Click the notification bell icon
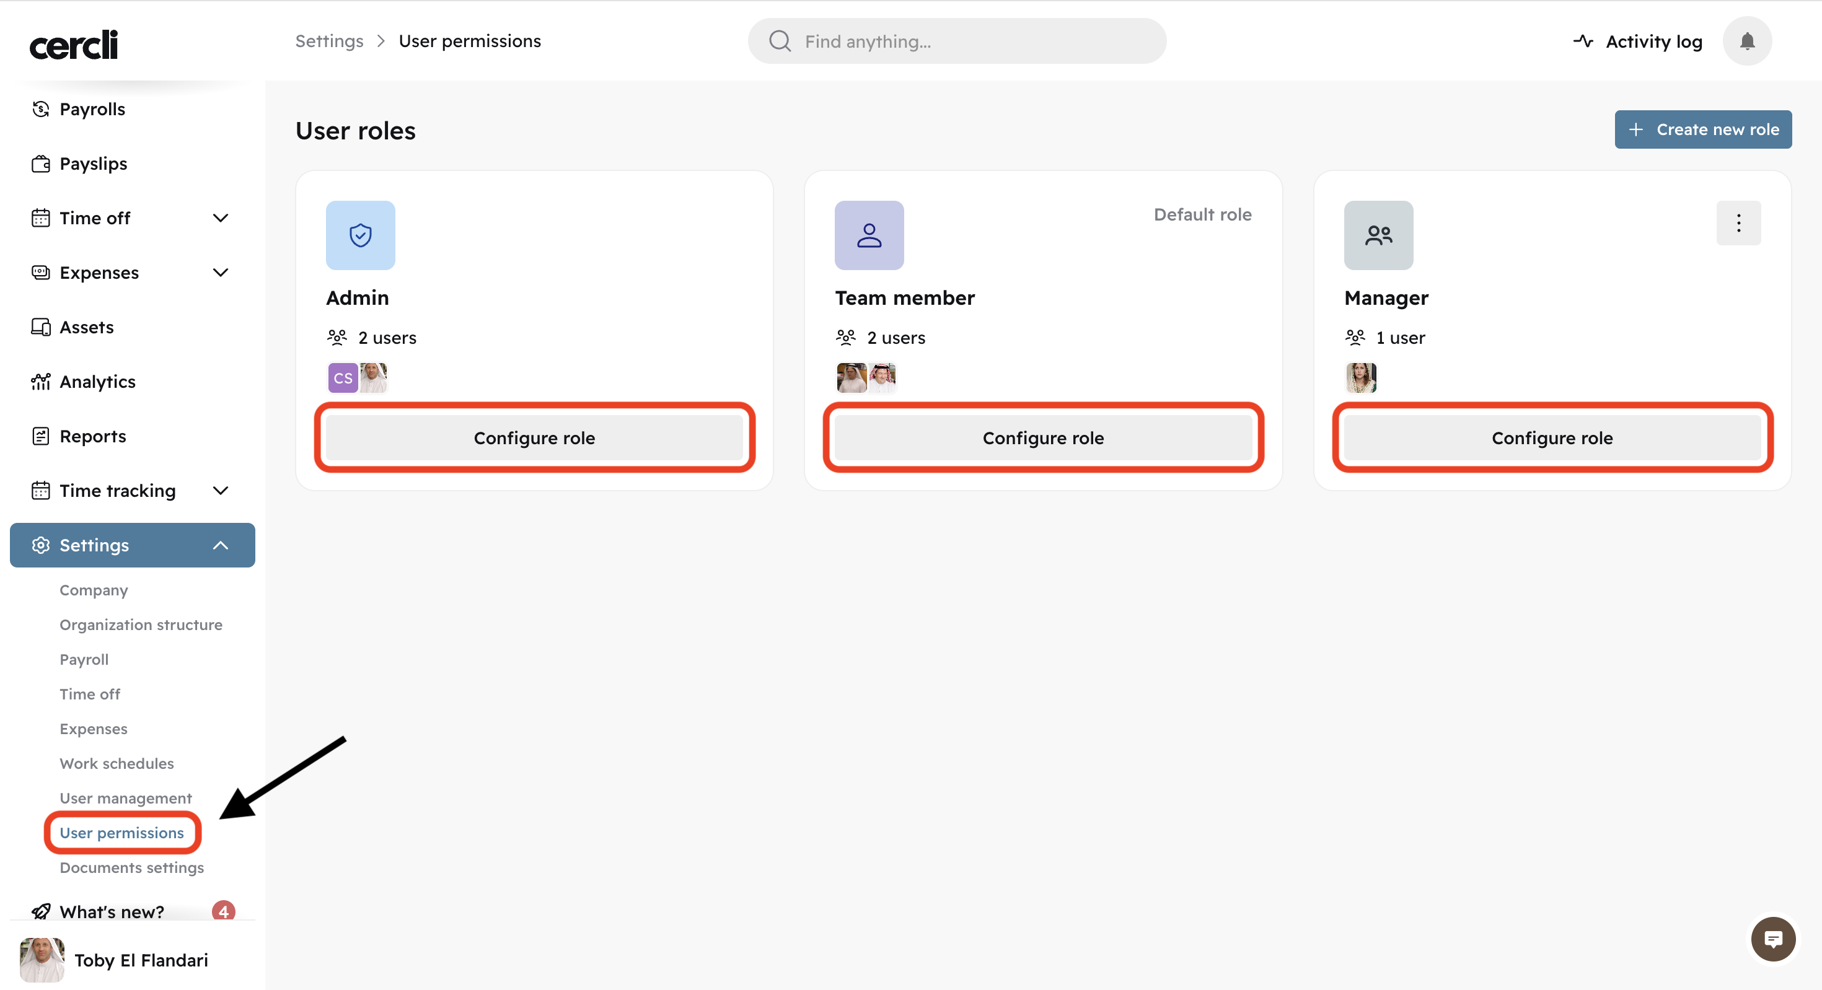1822x990 pixels. 1746,41
